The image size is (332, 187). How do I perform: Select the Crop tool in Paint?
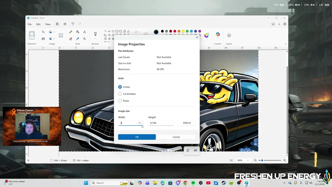click(43, 32)
